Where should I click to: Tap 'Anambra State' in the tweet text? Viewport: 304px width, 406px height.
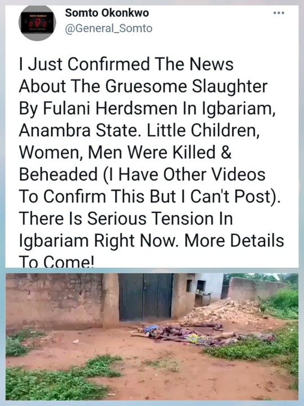coord(81,130)
